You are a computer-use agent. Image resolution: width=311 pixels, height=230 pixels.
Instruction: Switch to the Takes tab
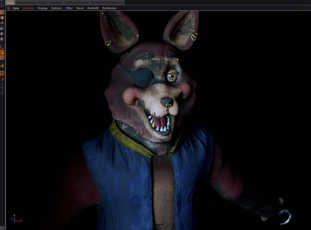coord(42,3)
